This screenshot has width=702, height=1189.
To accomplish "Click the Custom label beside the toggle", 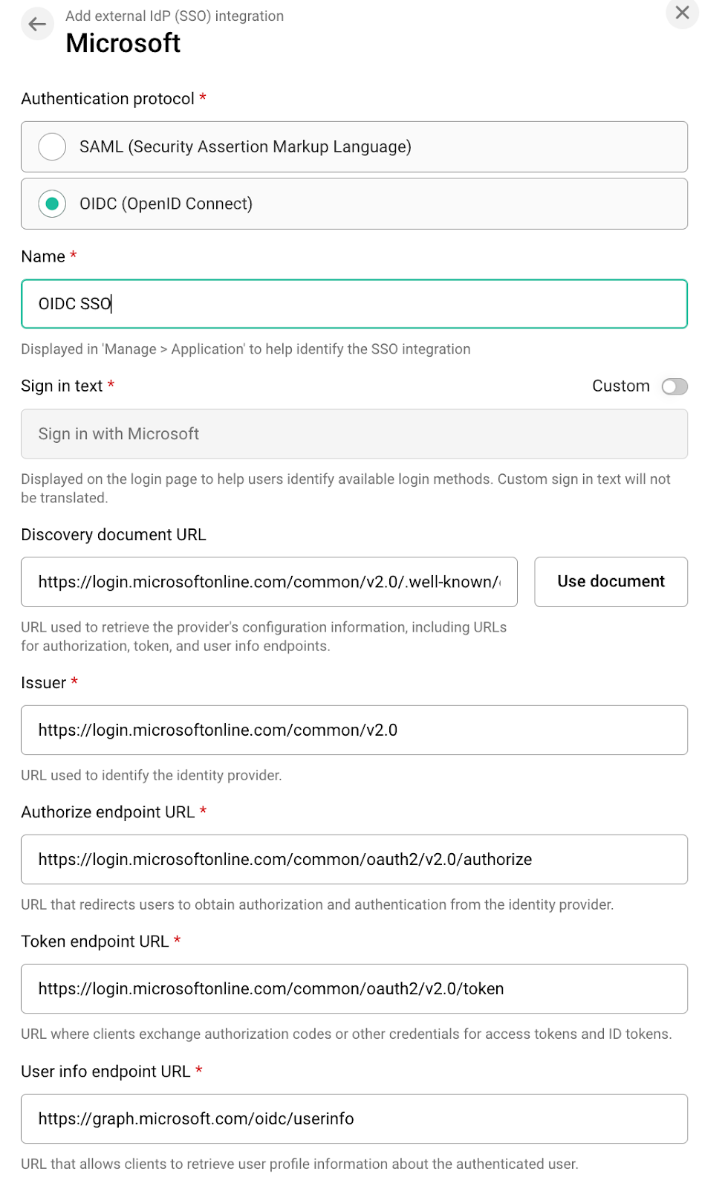I will coord(620,386).
